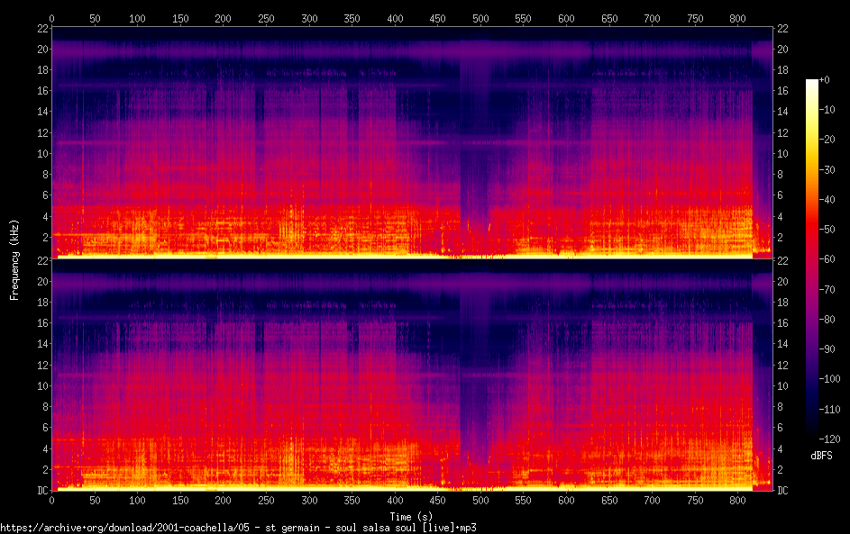This screenshot has height=534, width=850.
Task: Click the "-30" colorbar scale value
Action: 827,170
